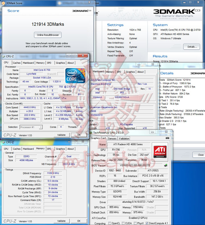Open Caches tab in bottom CPU-Z window

[x=17, y=149]
